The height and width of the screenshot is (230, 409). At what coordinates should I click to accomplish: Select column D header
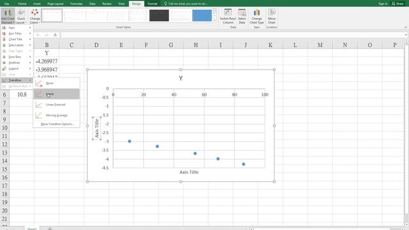(x=96, y=45)
